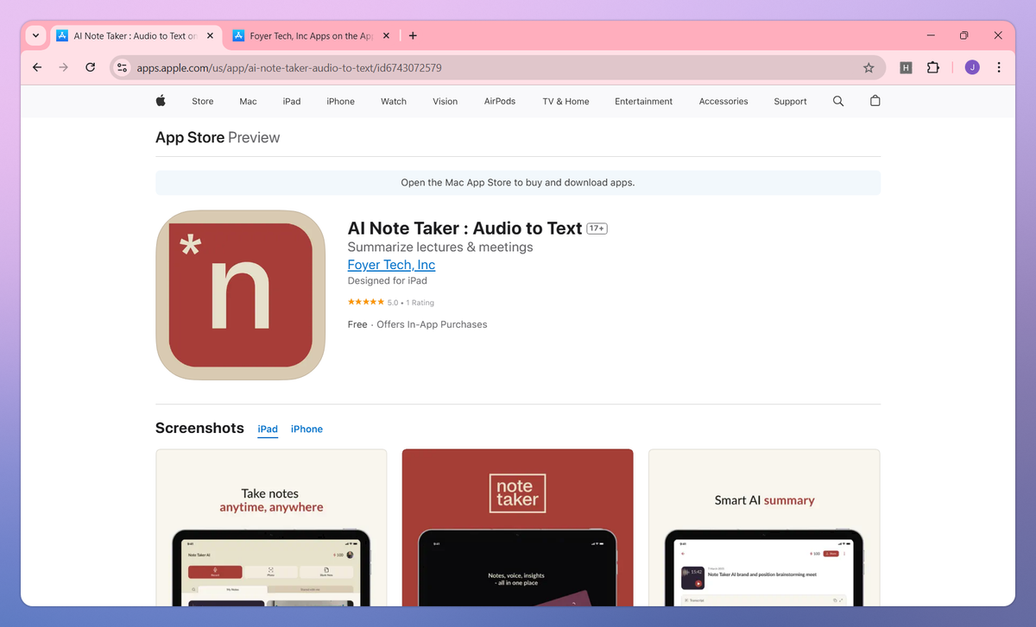
Task: Click the 17+ age rating badge
Action: click(x=597, y=229)
